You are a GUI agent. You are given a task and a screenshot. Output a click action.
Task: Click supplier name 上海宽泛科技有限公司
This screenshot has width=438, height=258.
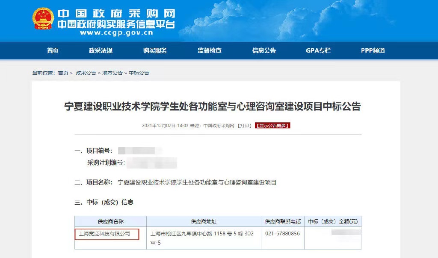pyautogui.click(x=104, y=234)
